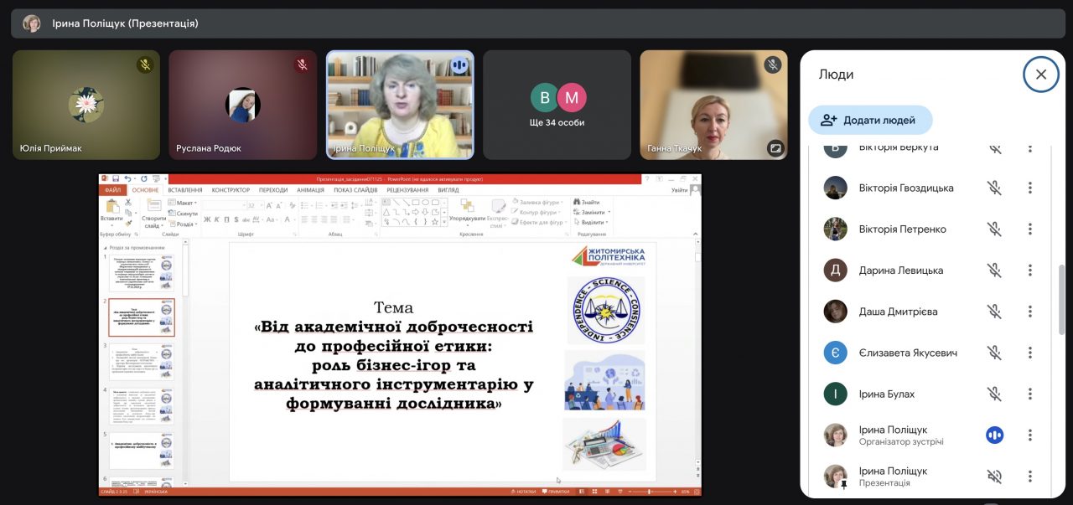Viewport: 1073px width, 505px height.
Task: Open the АНІМАЦІЯ ribbon tab
Action: click(x=310, y=190)
